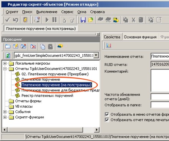Open the Выполнение menu
The image size is (169, 141).
[x=47, y=12]
